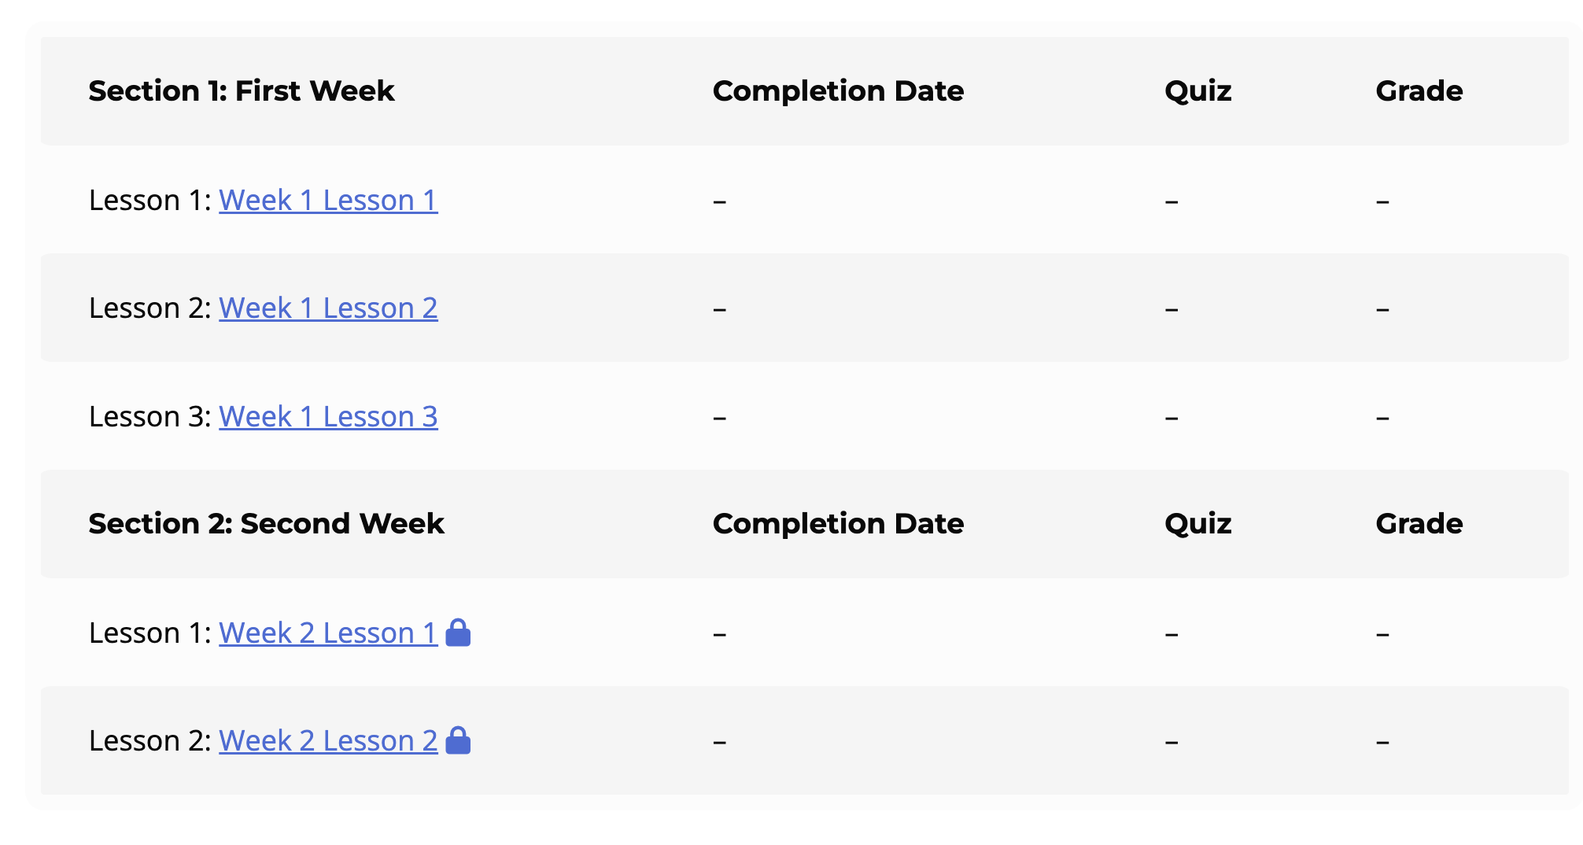This screenshot has width=1583, height=845.
Task: Click the grade cell for Week 1 Lesson 3
Action: 1382,418
